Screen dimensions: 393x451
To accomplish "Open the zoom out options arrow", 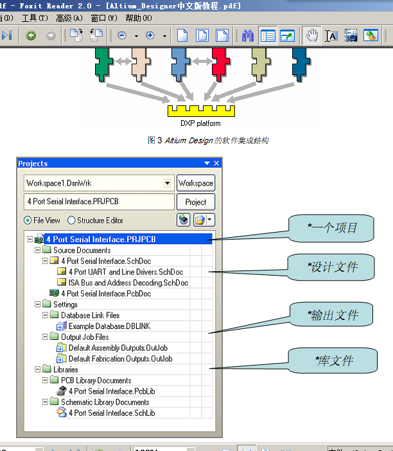I will click(x=136, y=36).
